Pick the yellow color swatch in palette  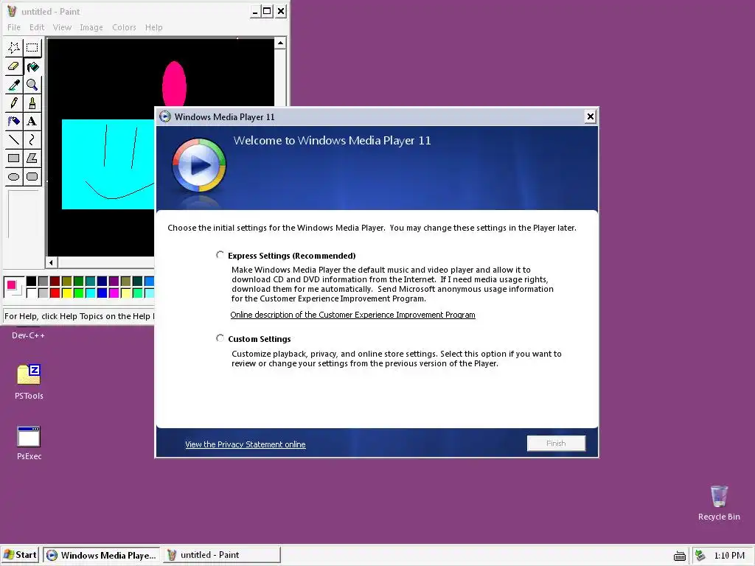tap(67, 293)
